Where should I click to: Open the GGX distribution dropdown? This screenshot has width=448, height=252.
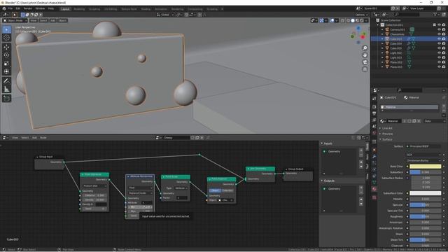point(423,155)
